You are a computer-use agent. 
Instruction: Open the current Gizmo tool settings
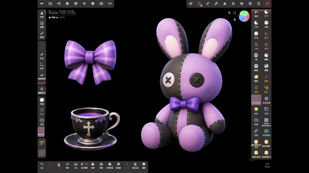(199, 3)
